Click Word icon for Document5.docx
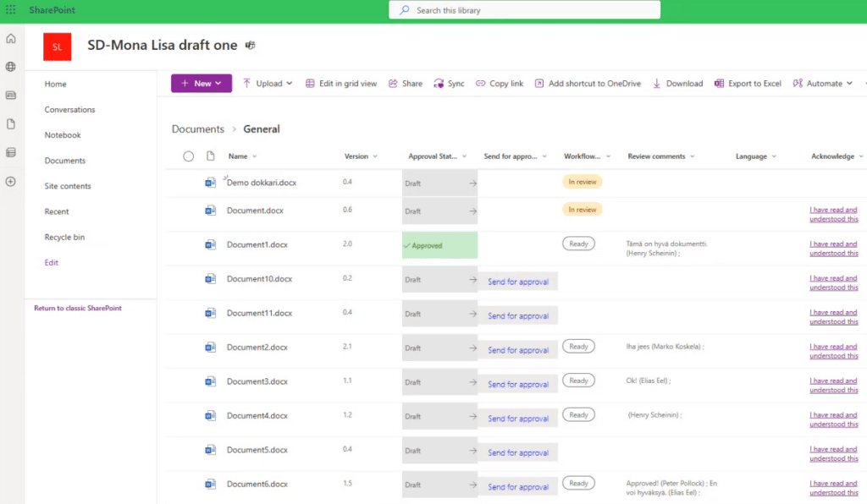This screenshot has height=504, width=867. (210, 450)
